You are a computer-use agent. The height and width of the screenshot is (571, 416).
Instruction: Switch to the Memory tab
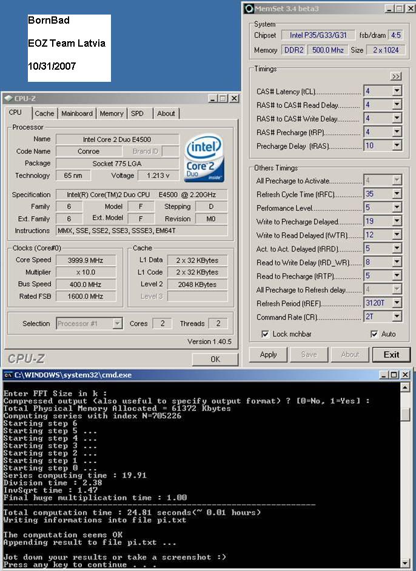click(112, 113)
